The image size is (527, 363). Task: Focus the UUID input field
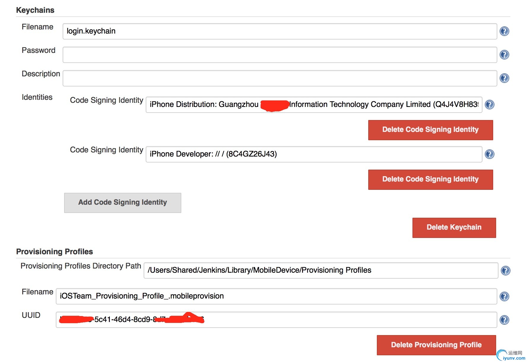pyautogui.click(x=276, y=320)
